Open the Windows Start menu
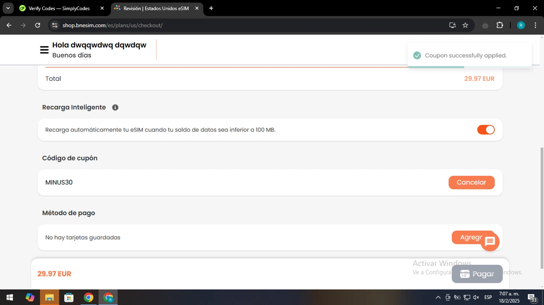This screenshot has height=305, width=544. pos(10,297)
